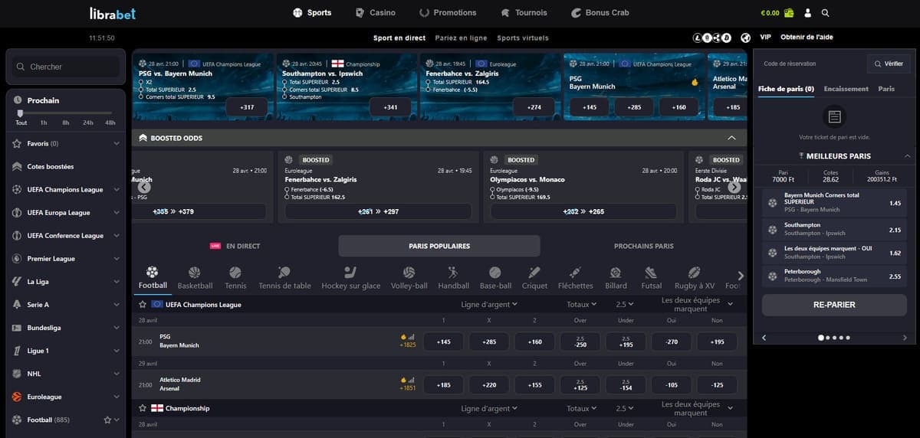The image size is (920, 438).
Task: Expand Premier League in sidebar
Action: pyautogui.click(x=117, y=258)
